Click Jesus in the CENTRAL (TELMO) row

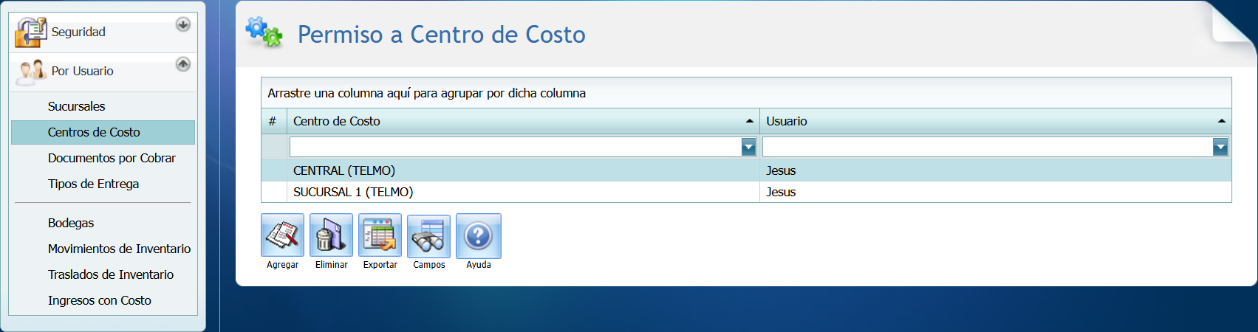tap(781, 170)
